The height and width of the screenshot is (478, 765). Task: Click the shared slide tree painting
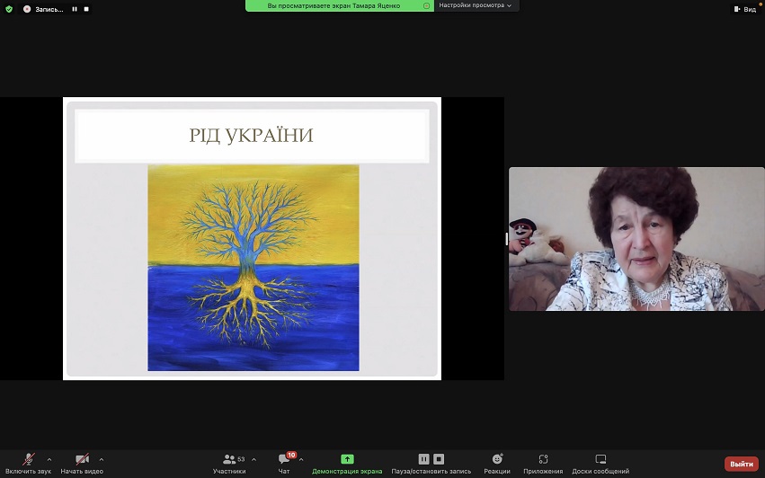(254, 268)
